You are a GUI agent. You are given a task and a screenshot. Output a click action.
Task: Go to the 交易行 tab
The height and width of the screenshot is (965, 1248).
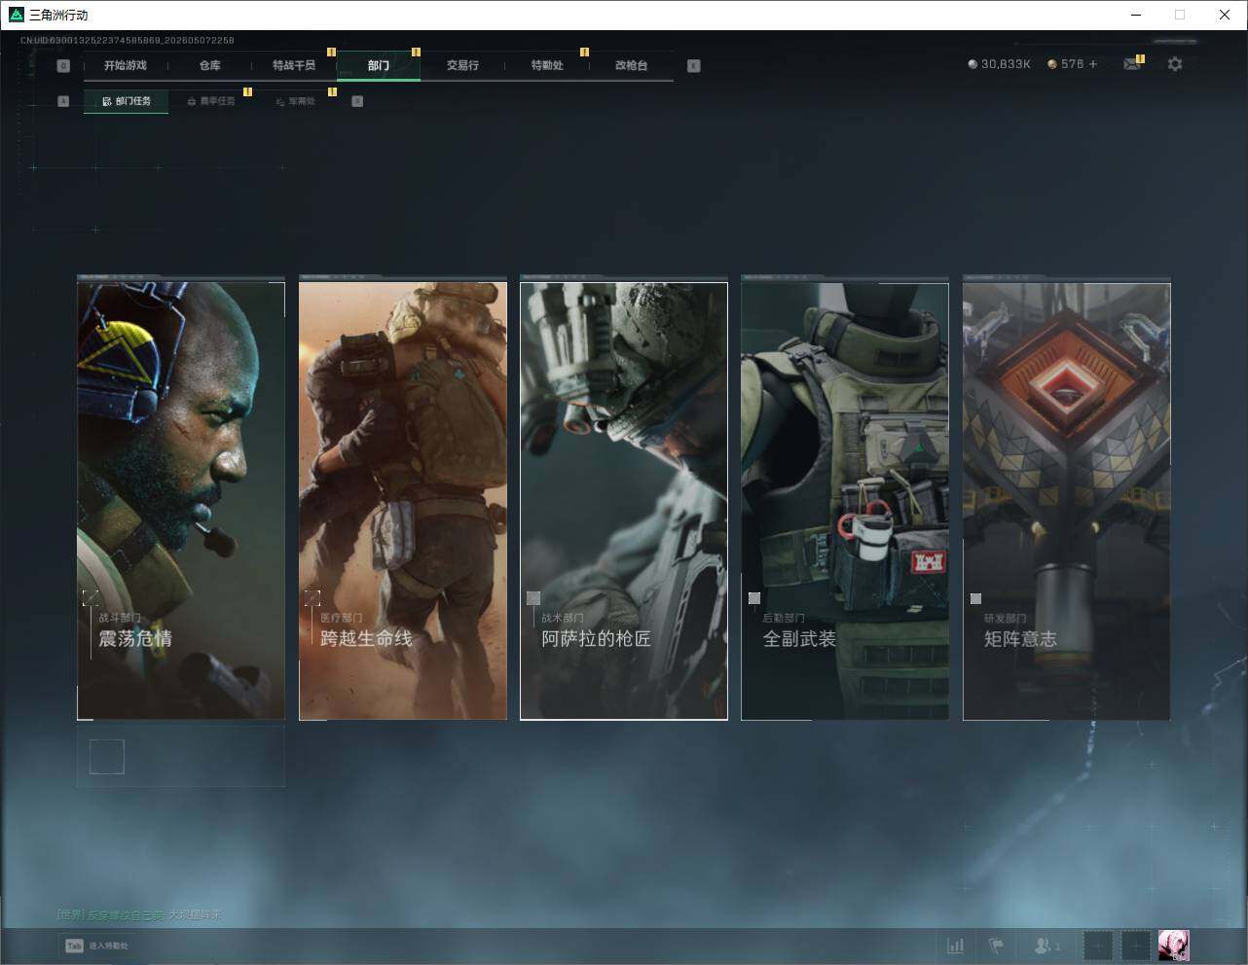(462, 65)
